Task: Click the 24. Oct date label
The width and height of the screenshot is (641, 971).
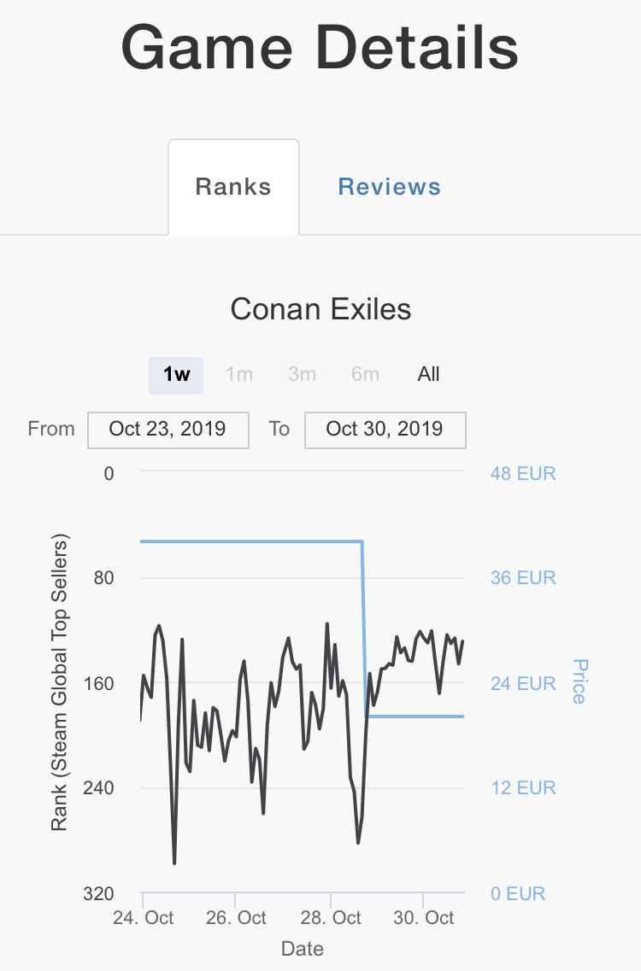Action: click(144, 918)
